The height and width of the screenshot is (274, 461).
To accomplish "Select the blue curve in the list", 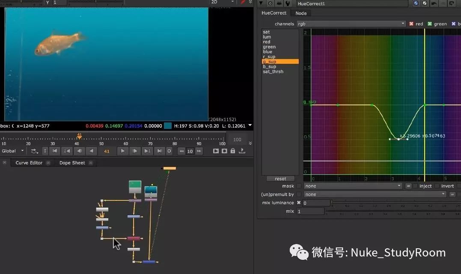I will pos(268,52).
